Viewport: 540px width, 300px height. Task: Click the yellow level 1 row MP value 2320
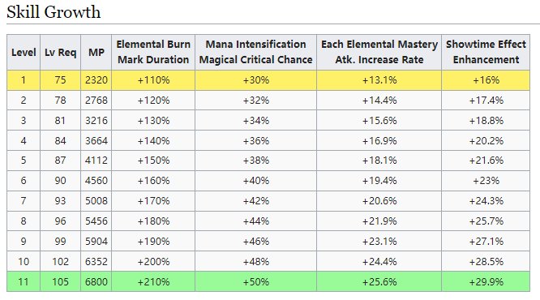96,80
